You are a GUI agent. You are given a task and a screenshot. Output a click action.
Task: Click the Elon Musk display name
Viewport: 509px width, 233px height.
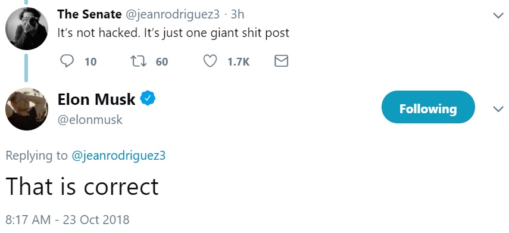(96, 99)
